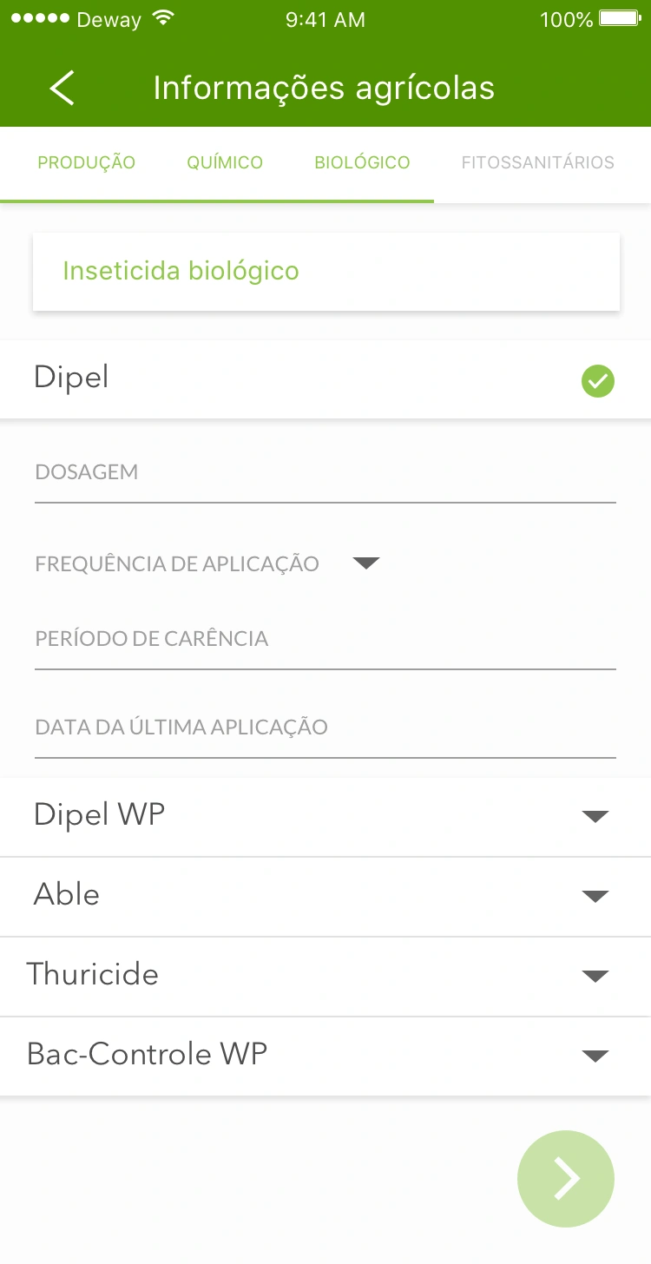Switch to the Produção tab
Viewport: 651px width, 1264px height.
87,162
